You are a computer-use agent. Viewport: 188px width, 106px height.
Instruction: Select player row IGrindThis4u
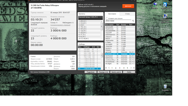coord(120,62)
